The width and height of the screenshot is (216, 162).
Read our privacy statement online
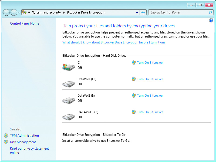coord(29,150)
